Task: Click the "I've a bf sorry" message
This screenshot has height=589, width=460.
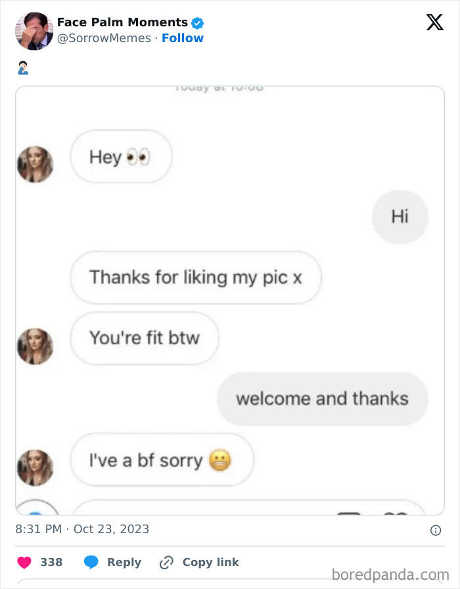Action: (x=162, y=460)
